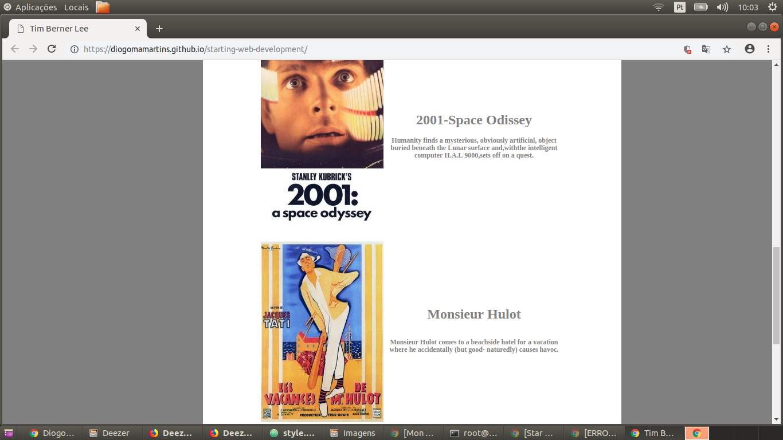783x440 pixels.
Task: Open the battery status indicator
Action: click(701, 7)
